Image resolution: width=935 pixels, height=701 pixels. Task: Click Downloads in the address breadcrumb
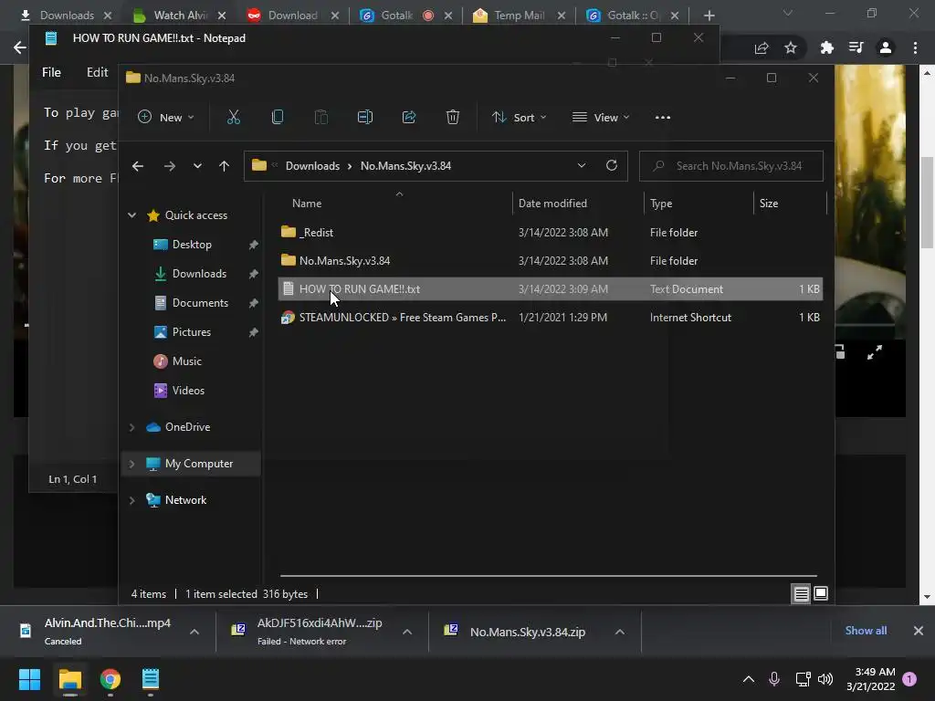tap(312, 166)
